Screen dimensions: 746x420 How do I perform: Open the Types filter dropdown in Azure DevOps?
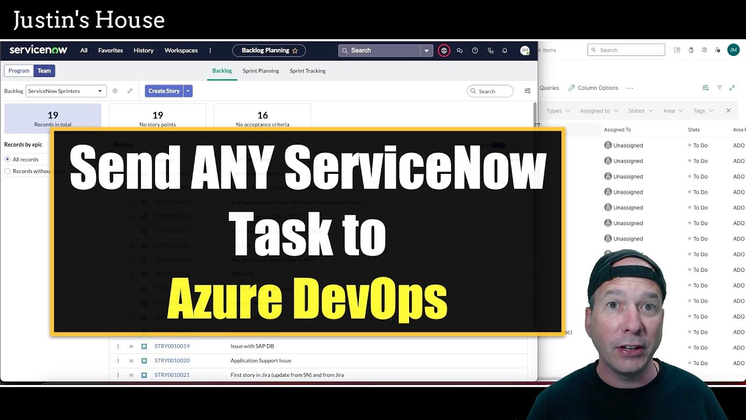558,111
